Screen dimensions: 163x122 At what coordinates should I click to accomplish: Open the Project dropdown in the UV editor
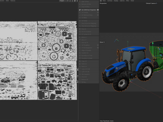point(64,1)
